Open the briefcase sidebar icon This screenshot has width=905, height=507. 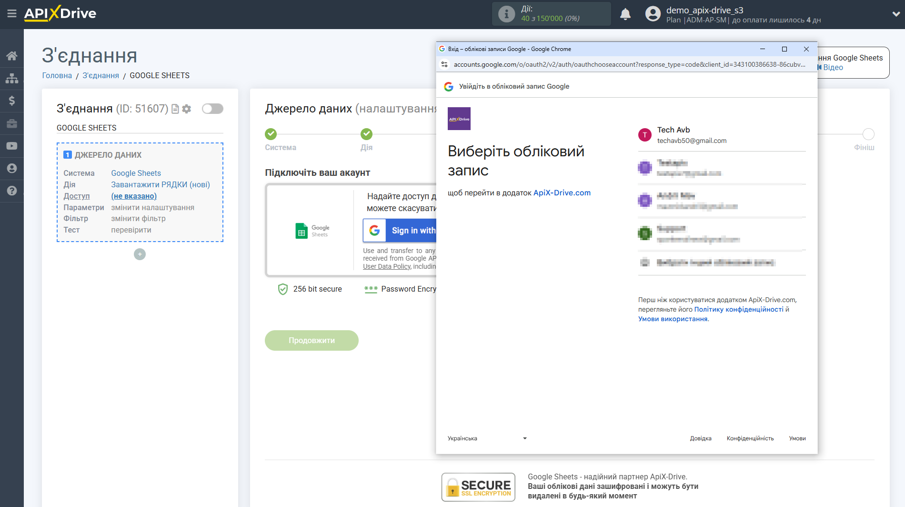click(12, 123)
